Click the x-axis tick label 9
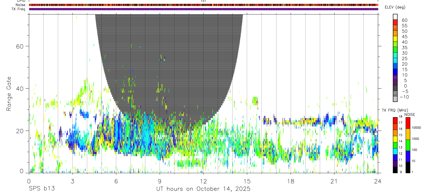 pos(160,181)
